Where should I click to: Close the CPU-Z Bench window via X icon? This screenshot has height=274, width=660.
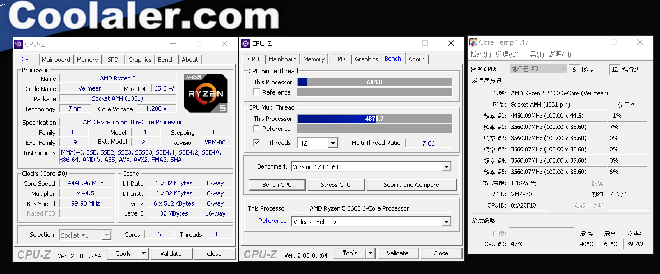451,43
